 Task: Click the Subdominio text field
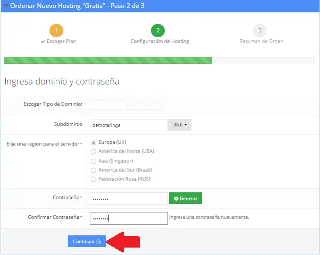[x=129, y=125]
